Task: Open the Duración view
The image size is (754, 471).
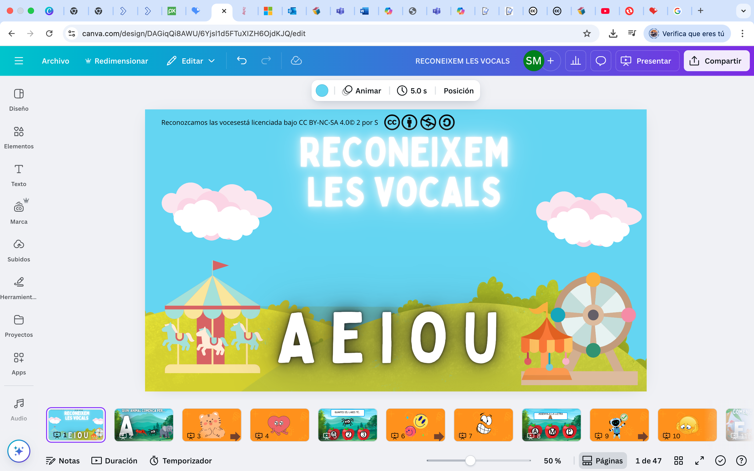Action: coord(114,461)
